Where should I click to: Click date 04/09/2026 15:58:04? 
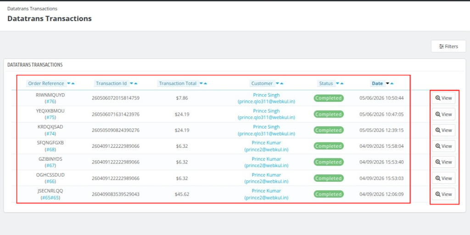point(381,146)
